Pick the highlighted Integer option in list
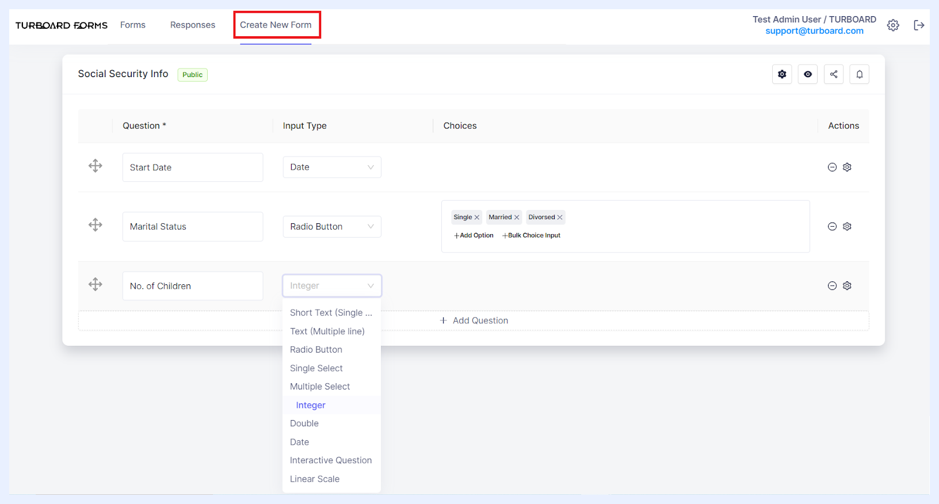Viewport: 939px width, 504px height. click(x=331, y=405)
